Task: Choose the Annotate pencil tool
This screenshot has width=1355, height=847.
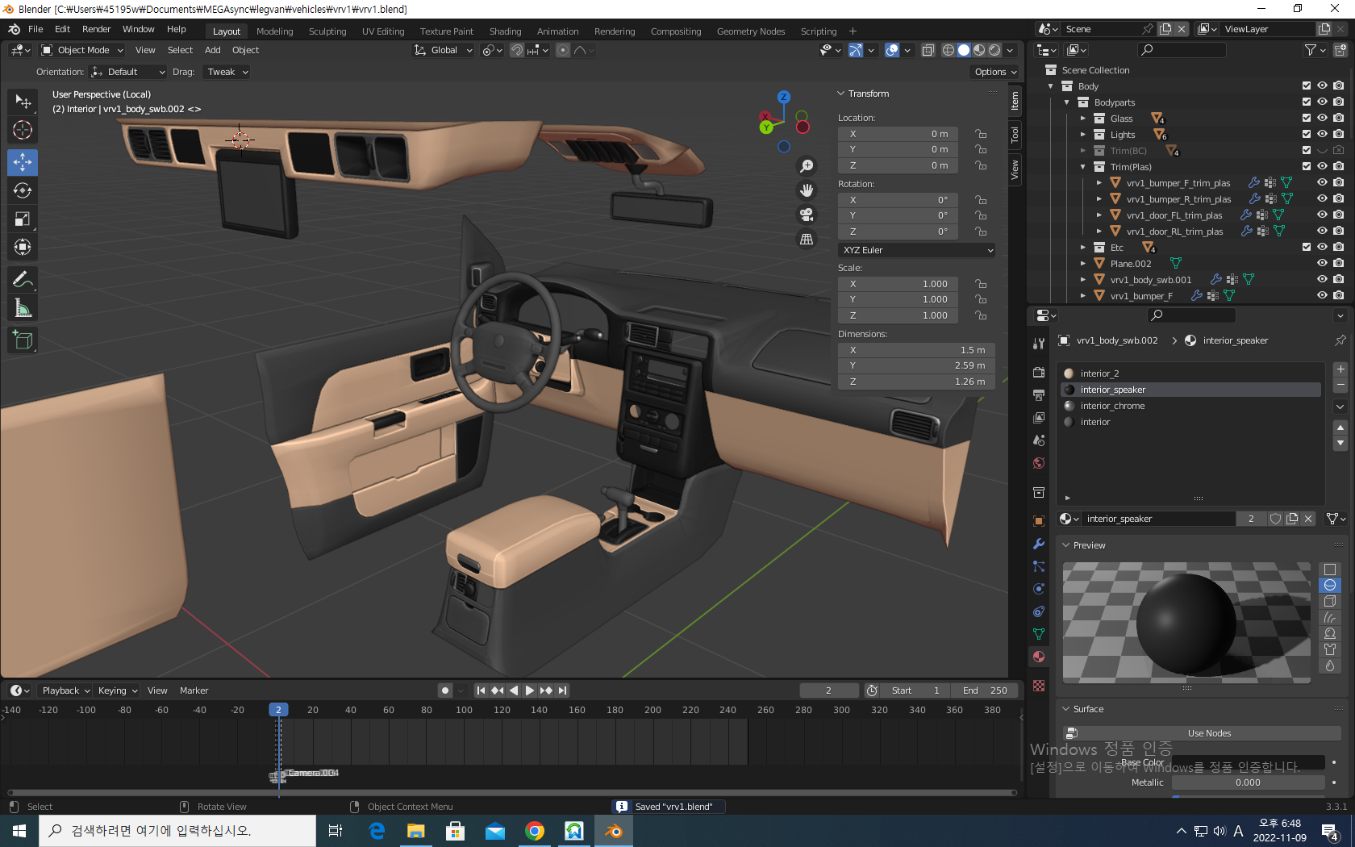Action: click(x=23, y=280)
